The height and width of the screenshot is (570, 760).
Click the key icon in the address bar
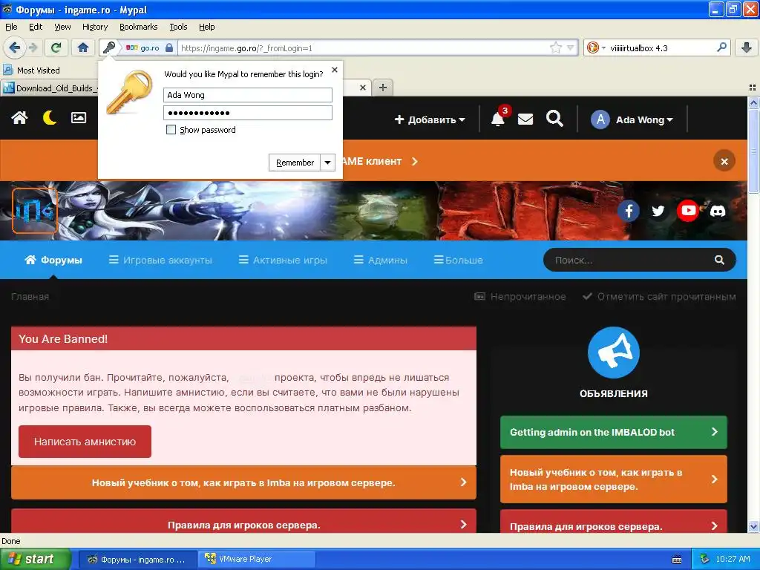coord(109,47)
